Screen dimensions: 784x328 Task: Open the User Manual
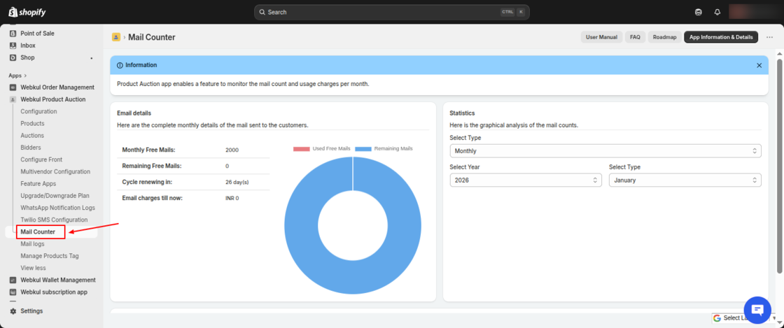coord(601,37)
